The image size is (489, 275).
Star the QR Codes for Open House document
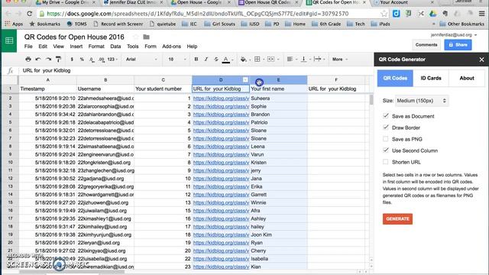point(136,37)
